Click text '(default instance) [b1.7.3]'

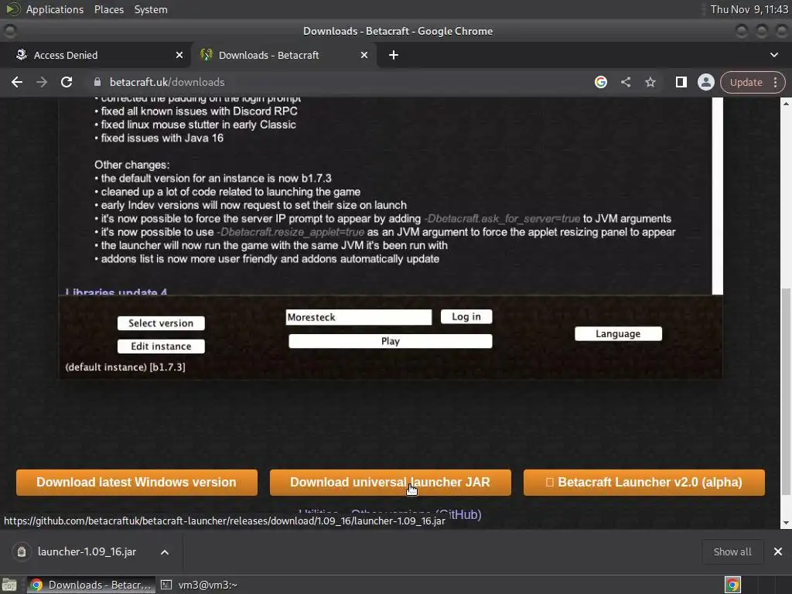(125, 367)
